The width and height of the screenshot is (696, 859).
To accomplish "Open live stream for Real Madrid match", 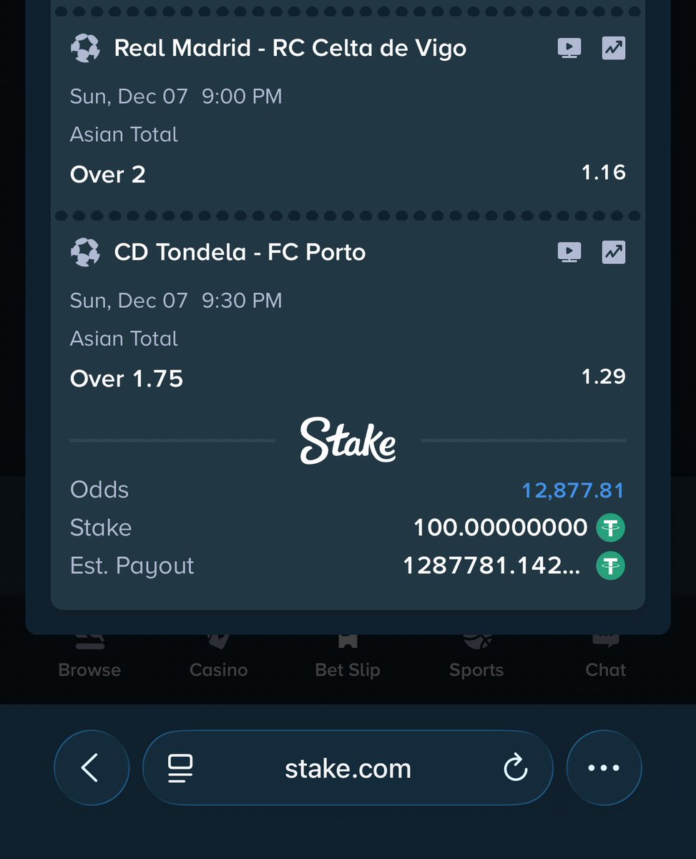I will point(569,48).
